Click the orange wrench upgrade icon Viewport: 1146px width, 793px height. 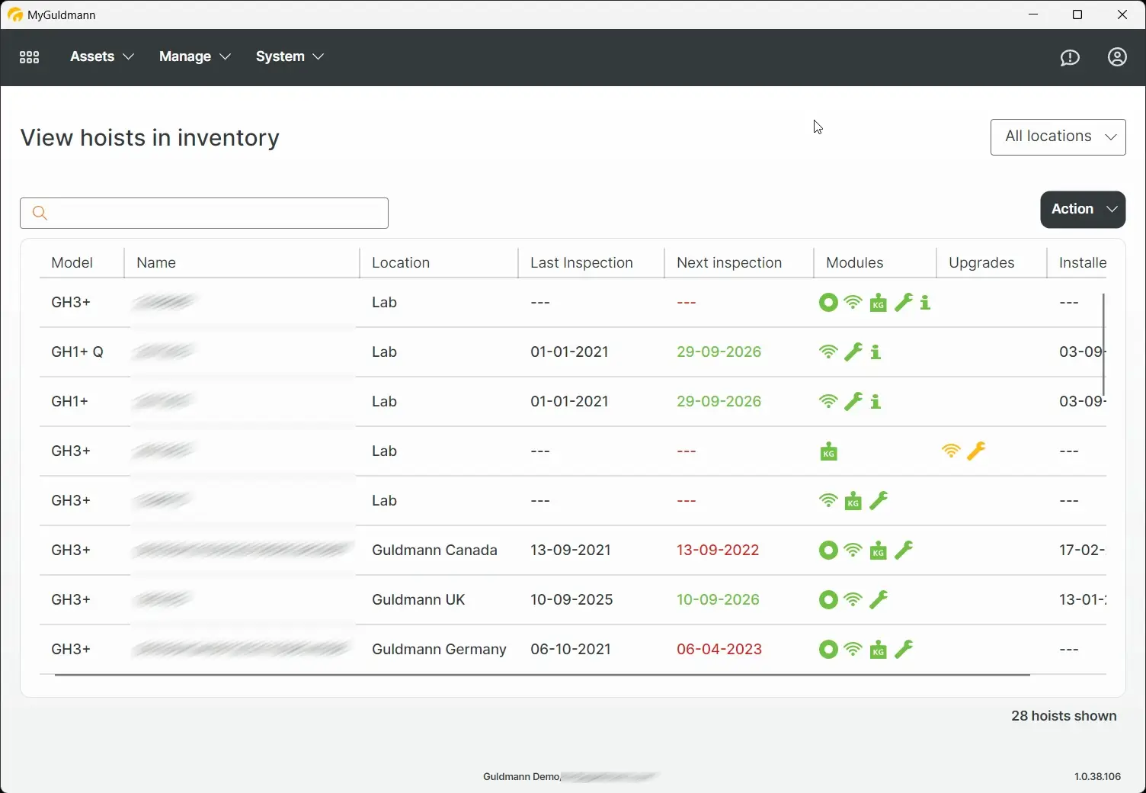976,451
